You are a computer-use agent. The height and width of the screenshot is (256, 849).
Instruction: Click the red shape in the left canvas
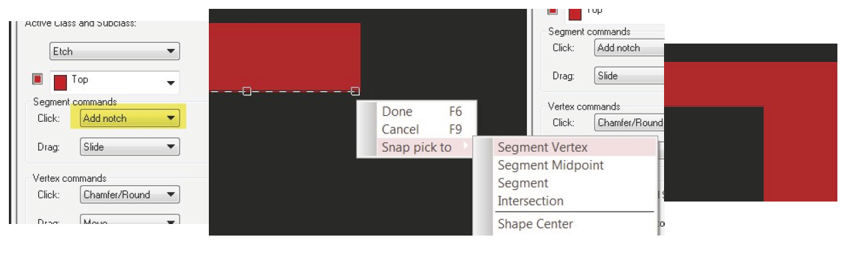(x=284, y=57)
